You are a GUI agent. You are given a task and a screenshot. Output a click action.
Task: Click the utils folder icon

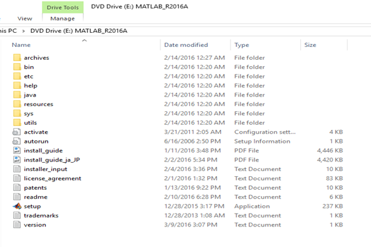(x=17, y=123)
